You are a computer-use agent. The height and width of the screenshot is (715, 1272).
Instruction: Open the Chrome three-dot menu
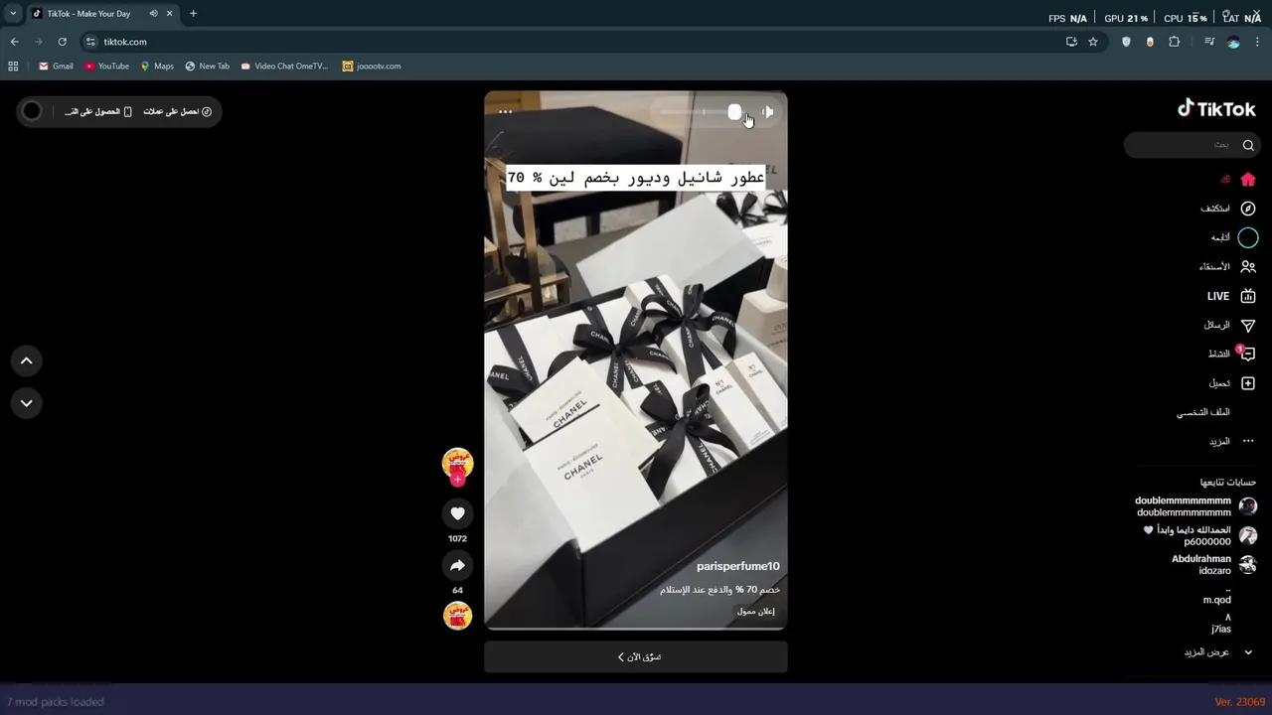point(1257,42)
